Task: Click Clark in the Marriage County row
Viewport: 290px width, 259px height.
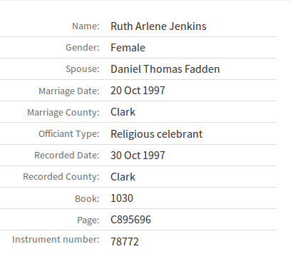Action: (x=123, y=112)
